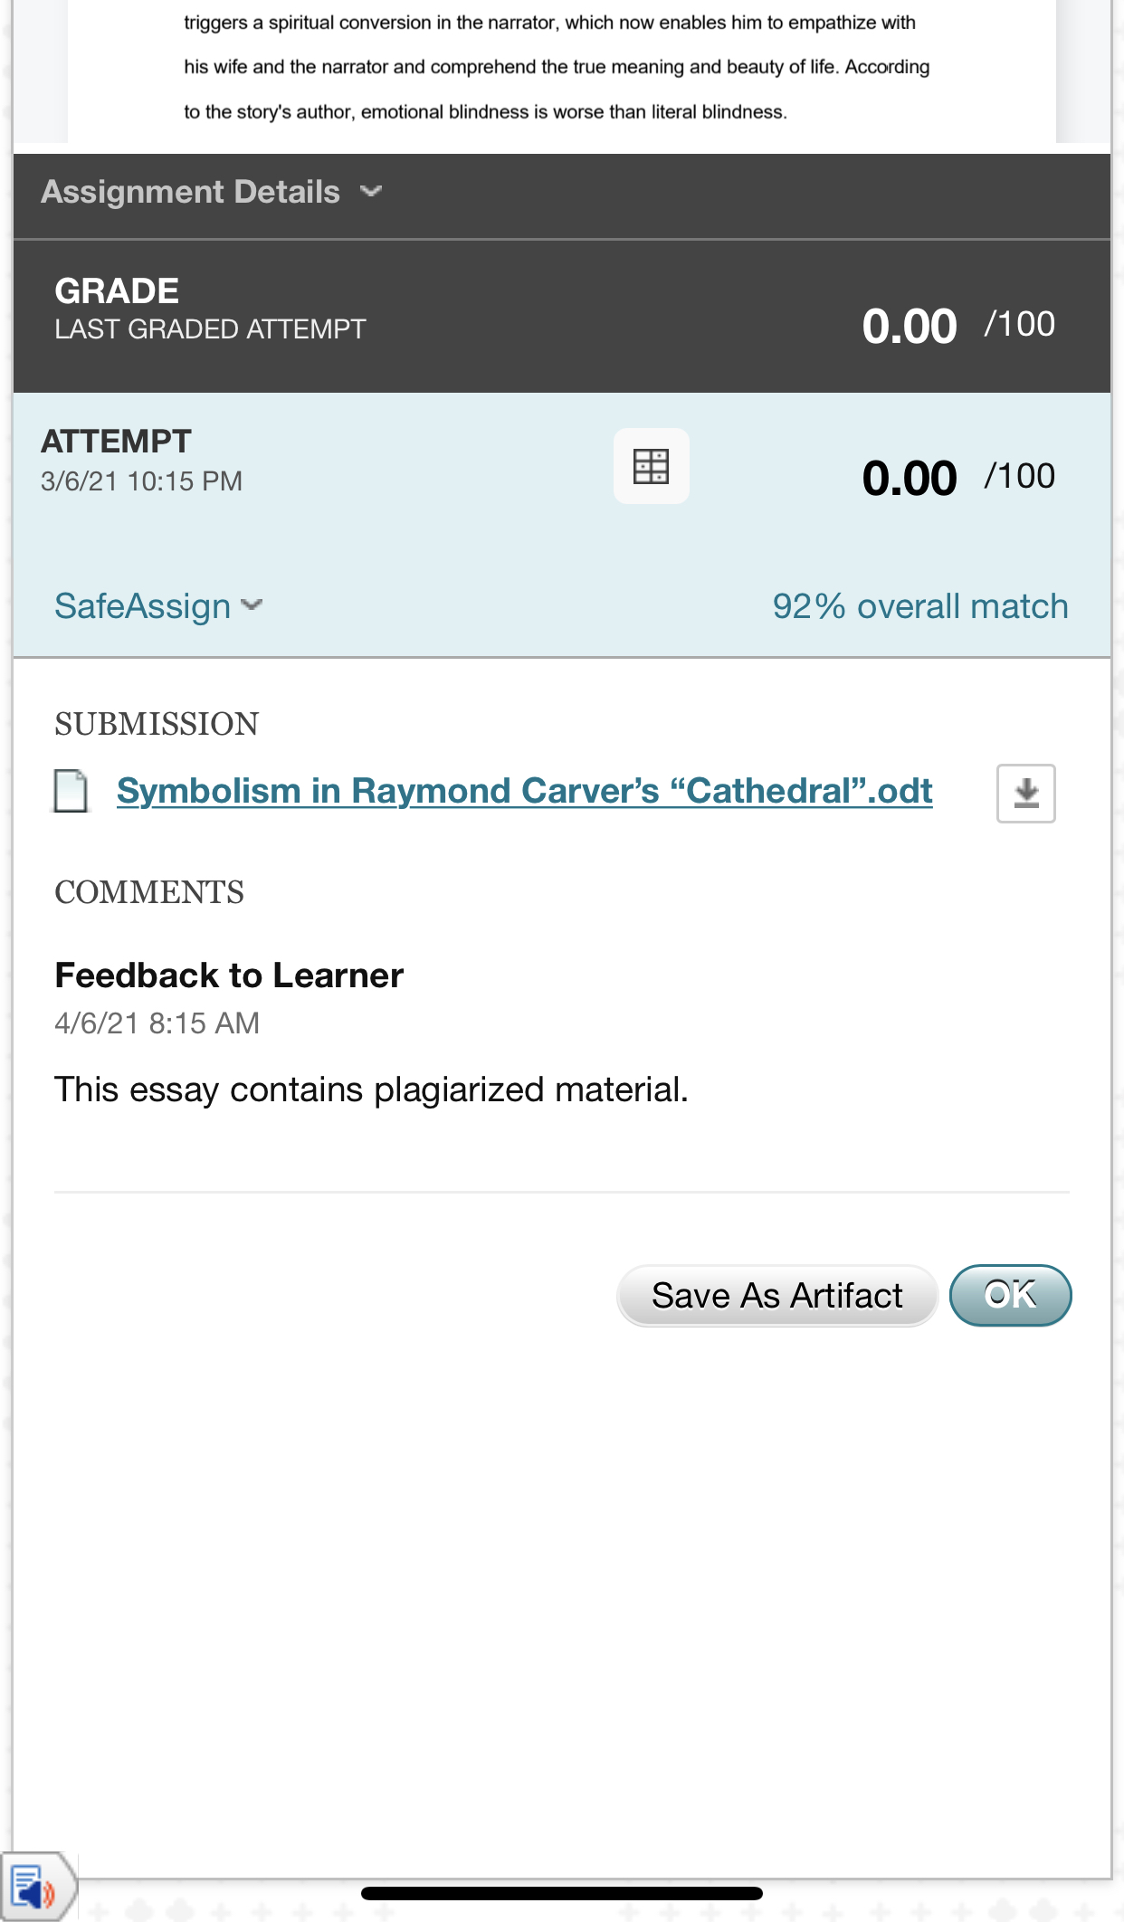Download the submitted file via download icon

coord(1025,794)
